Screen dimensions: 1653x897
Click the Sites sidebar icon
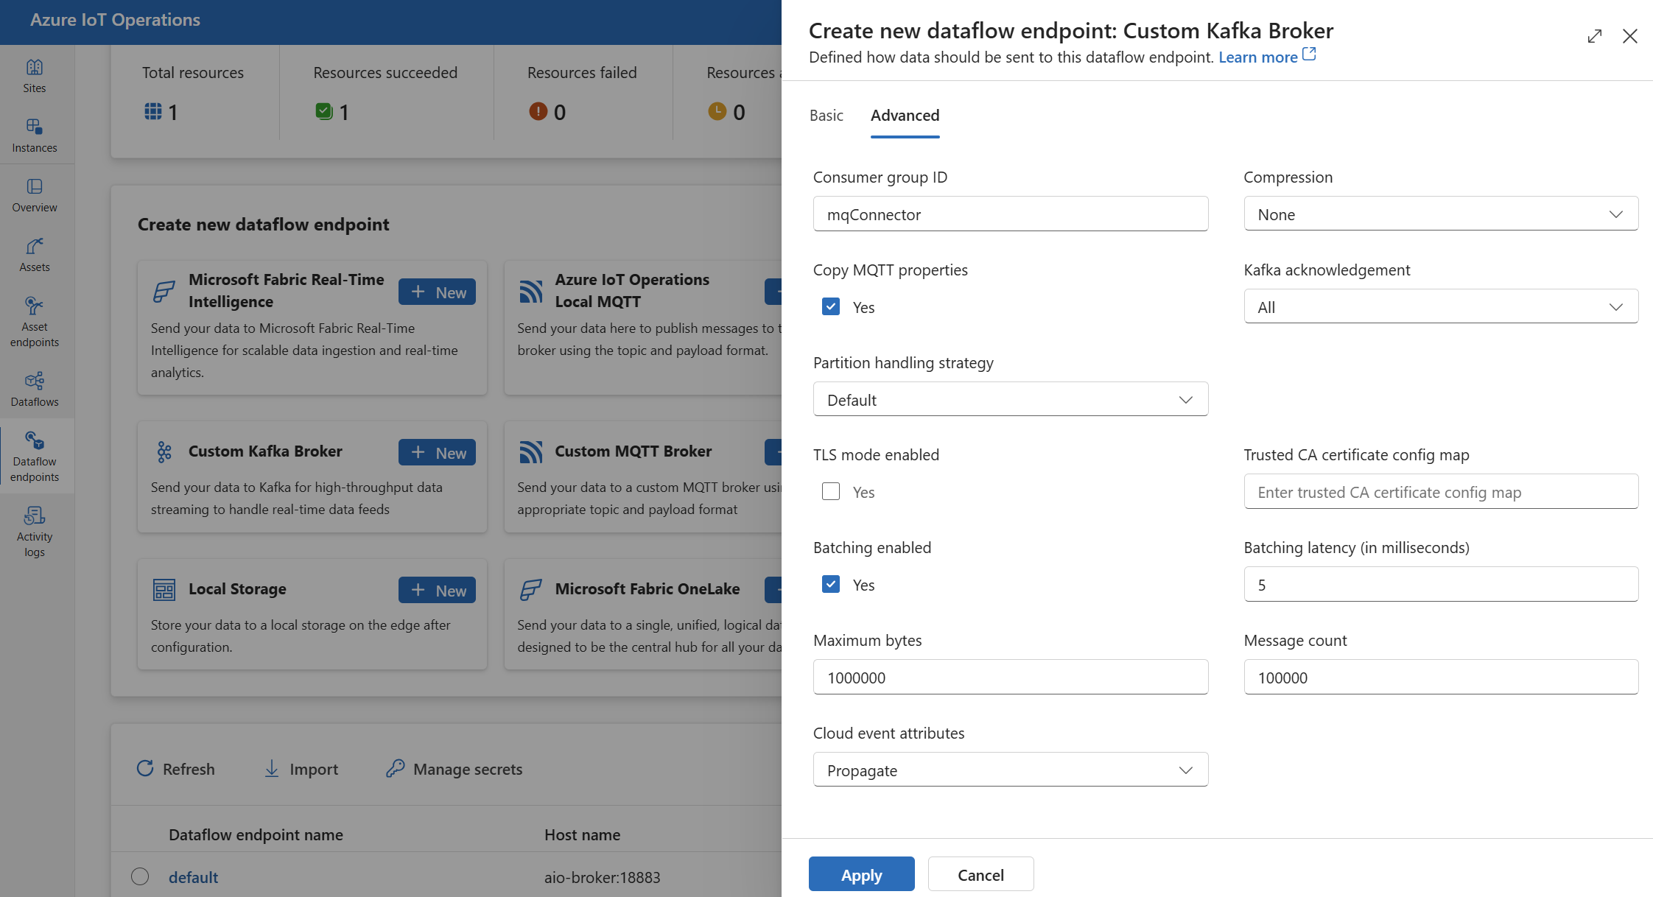tap(34, 66)
